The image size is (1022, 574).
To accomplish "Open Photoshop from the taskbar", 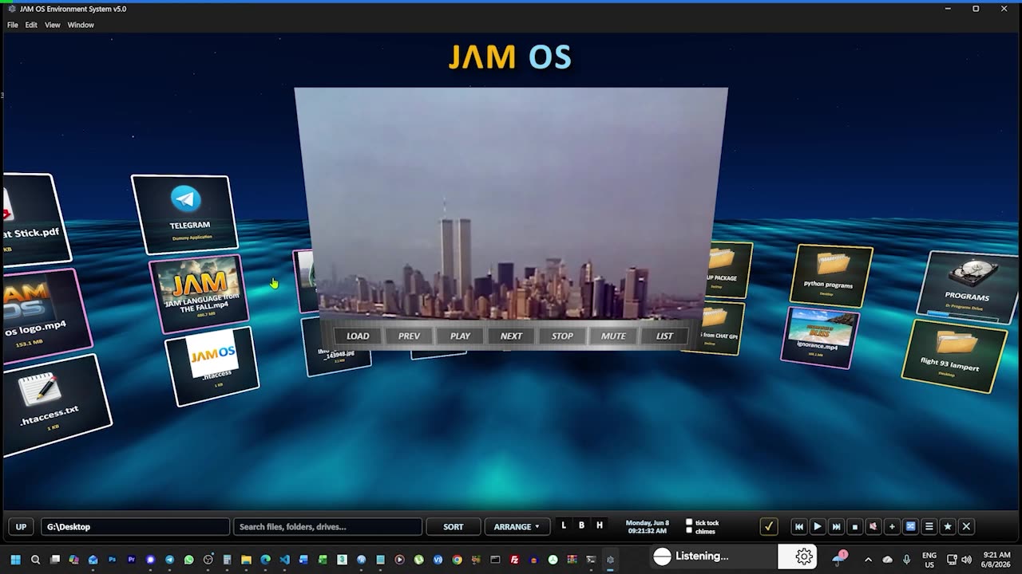I will [x=113, y=560].
